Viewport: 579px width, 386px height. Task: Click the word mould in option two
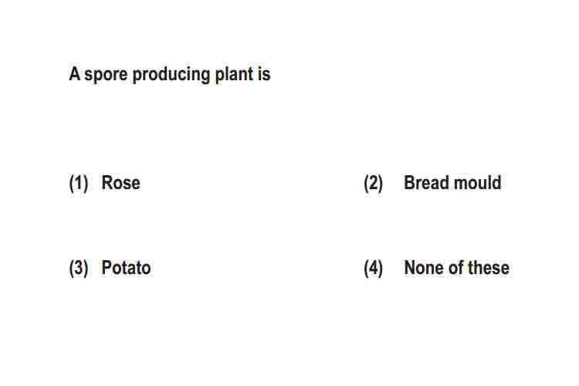[x=477, y=183]
